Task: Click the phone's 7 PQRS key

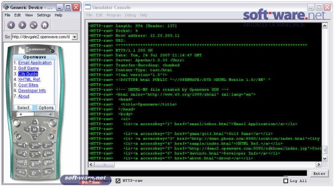Action: (x=22, y=163)
